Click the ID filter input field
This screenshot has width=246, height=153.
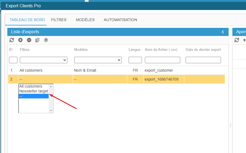(13, 60)
